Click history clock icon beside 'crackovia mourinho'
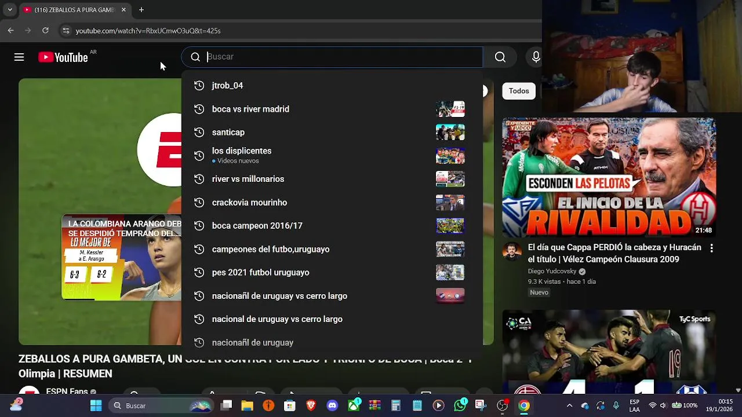This screenshot has width=742, height=417. pos(199,202)
